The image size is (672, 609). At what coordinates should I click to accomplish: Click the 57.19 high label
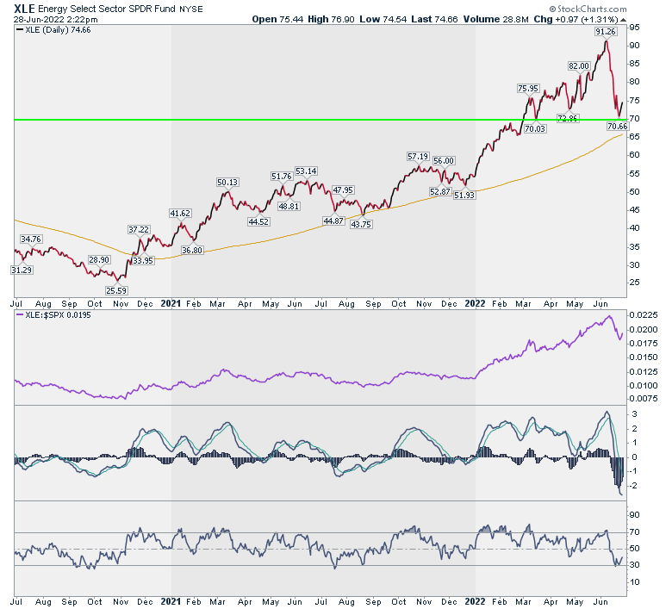(x=418, y=157)
